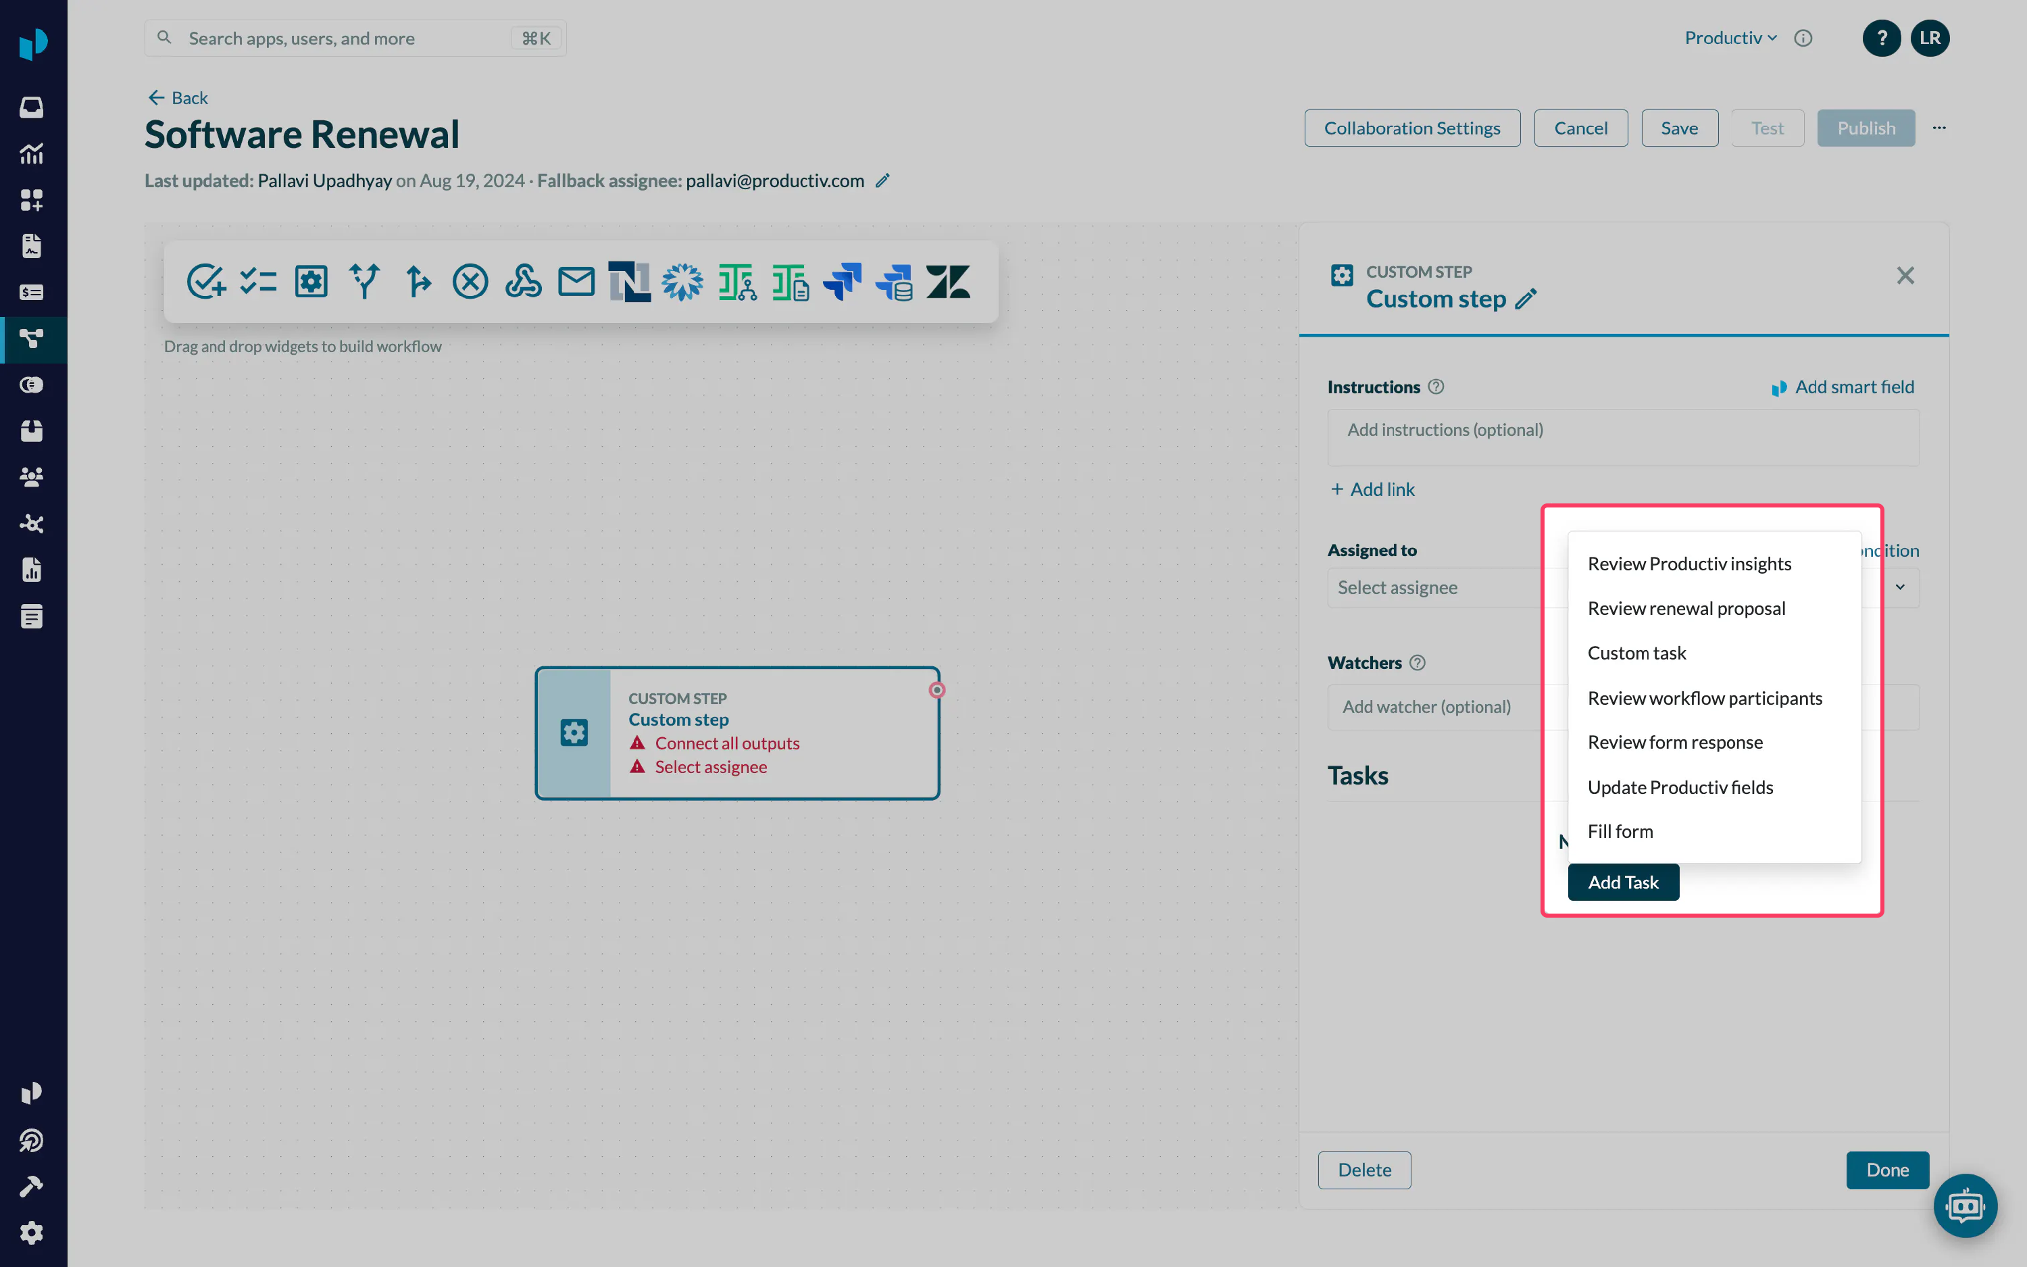Select the end workflow X-circle widget
This screenshot has height=1267, width=2027.
tap(470, 282)
